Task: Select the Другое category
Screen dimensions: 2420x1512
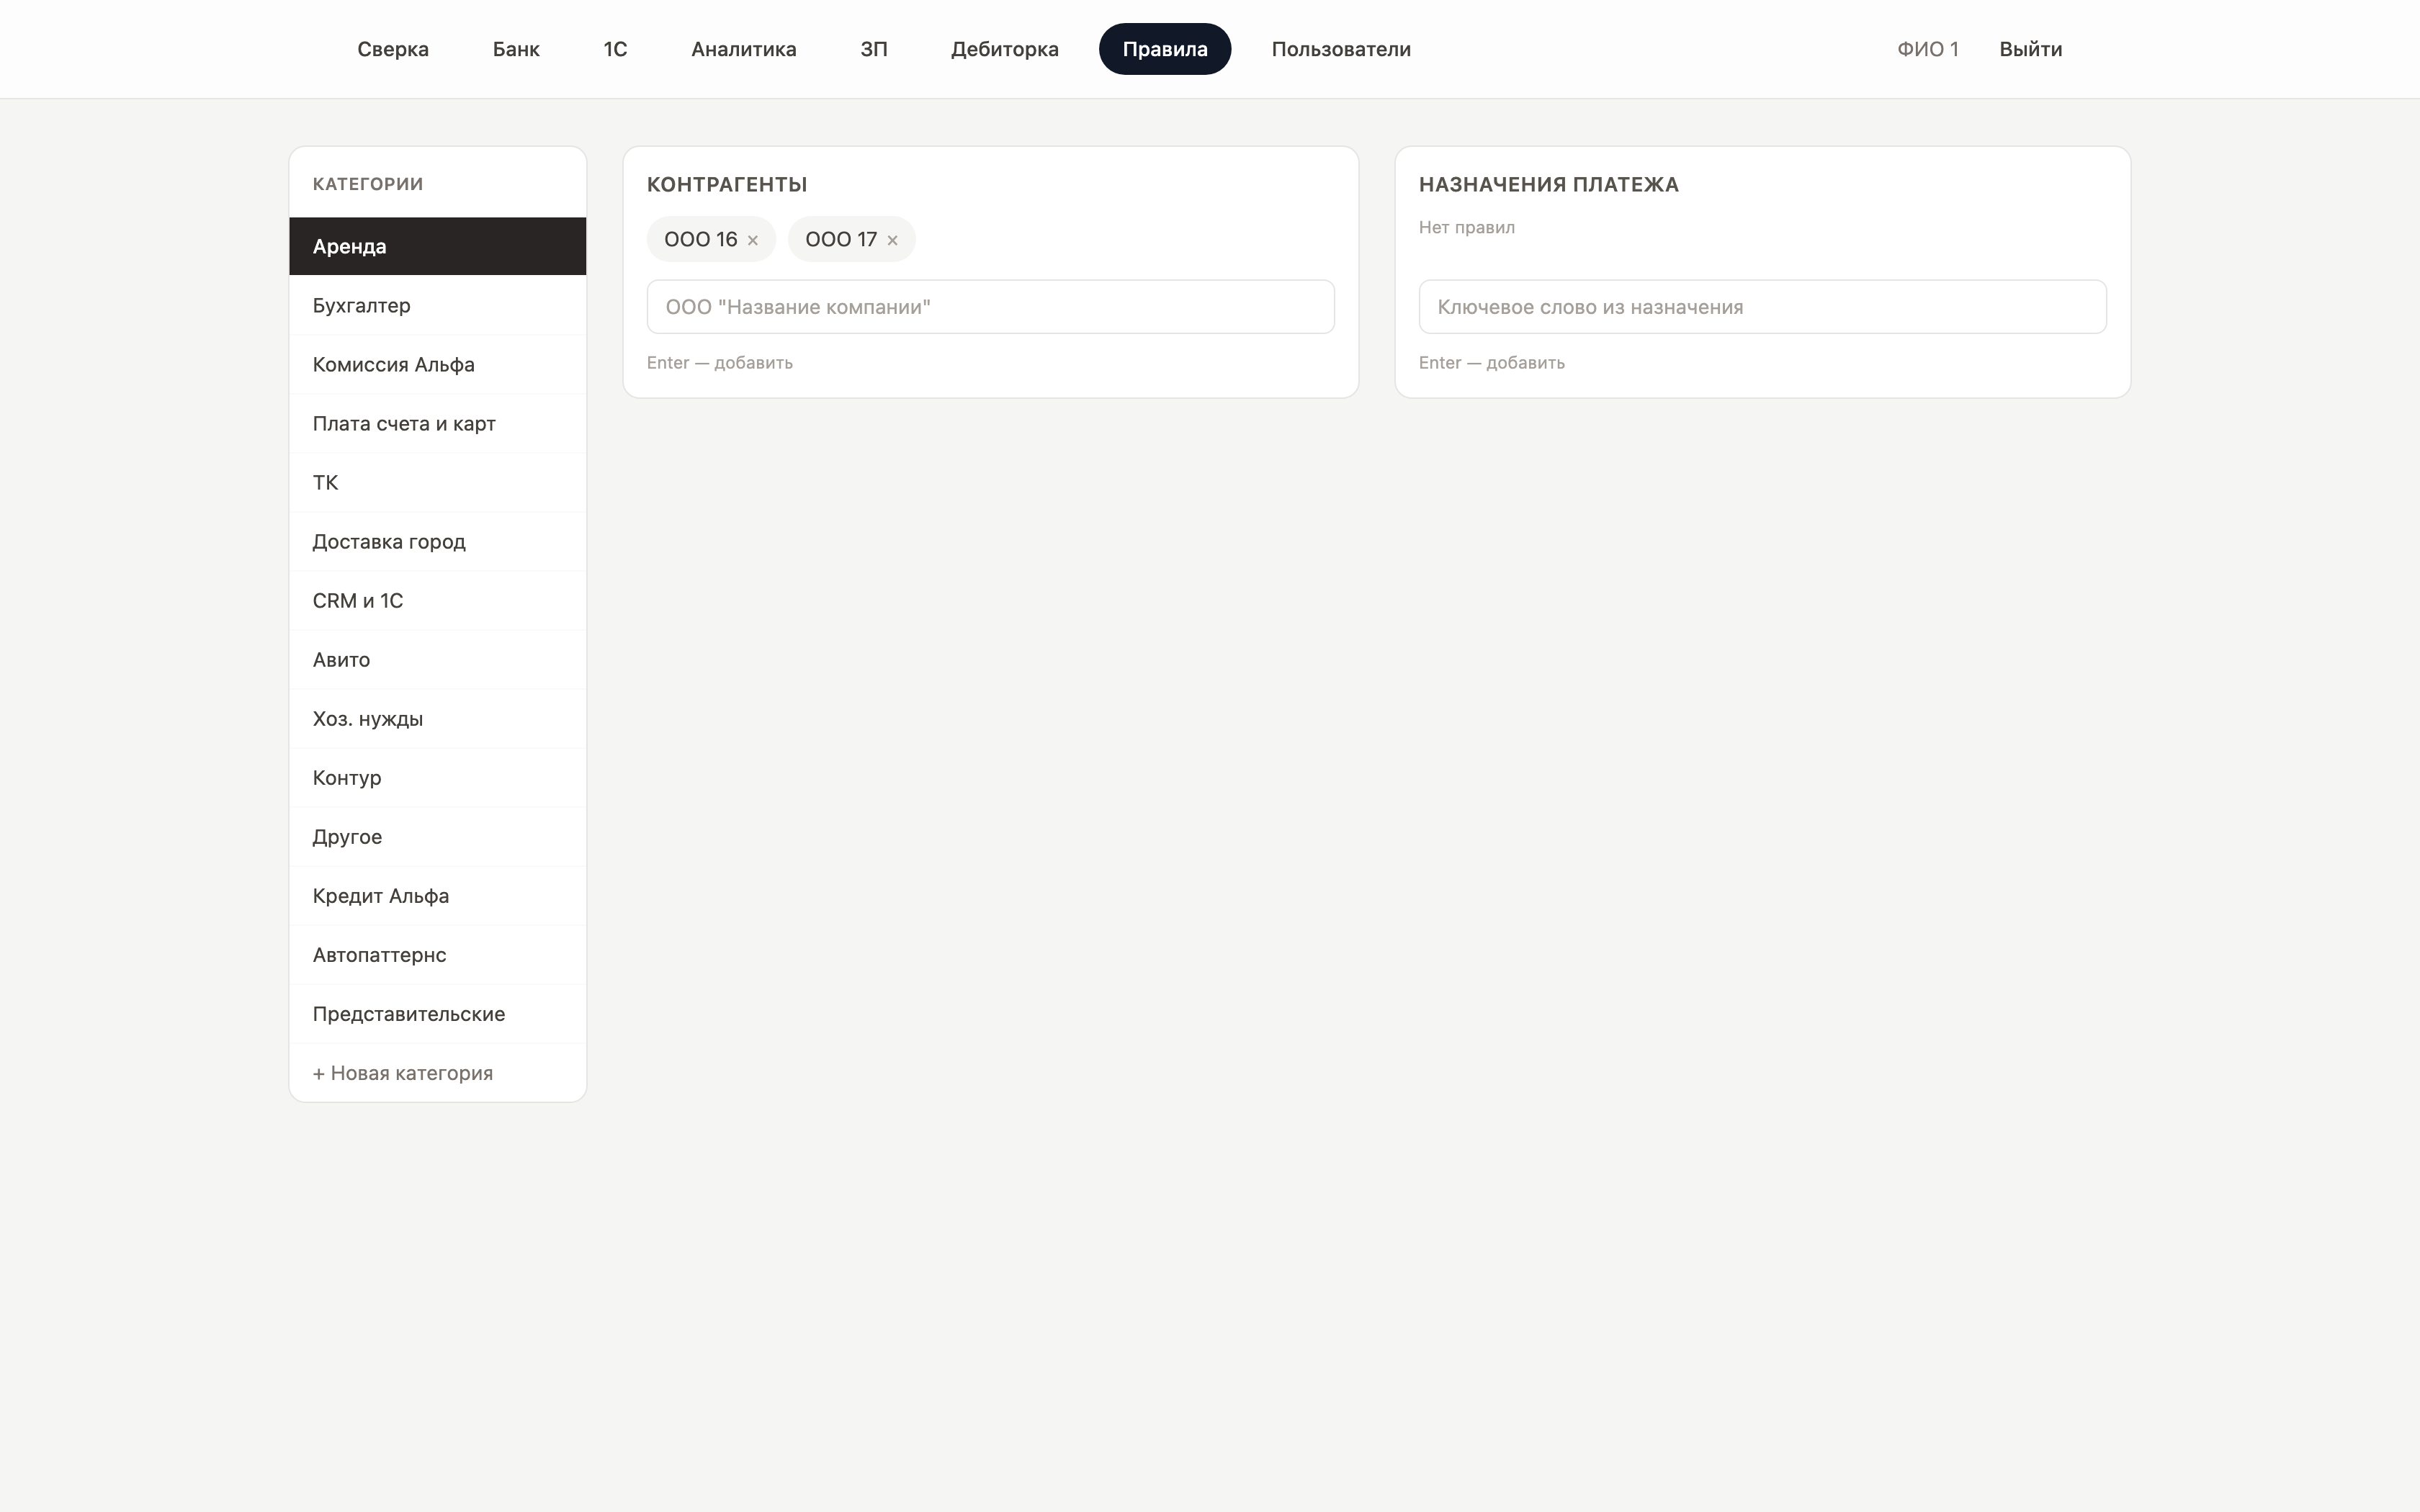Action: click(438, 836)
